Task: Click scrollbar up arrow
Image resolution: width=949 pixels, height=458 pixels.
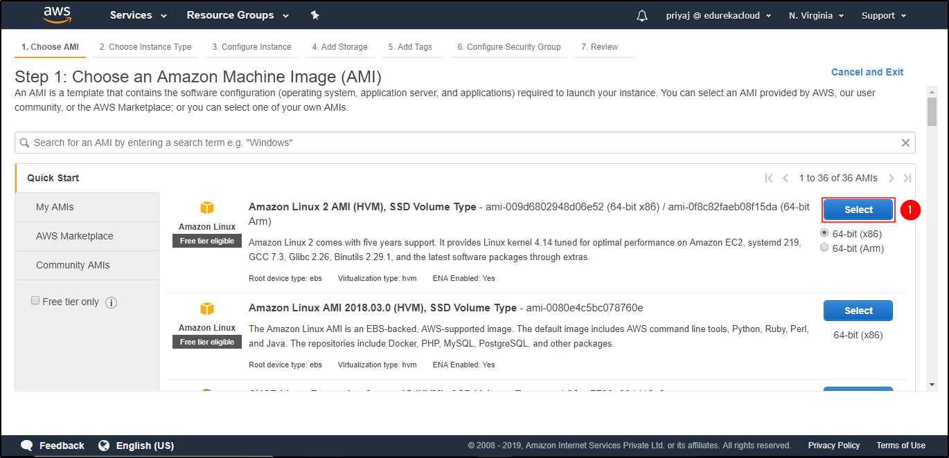Action: pos(932,91)
